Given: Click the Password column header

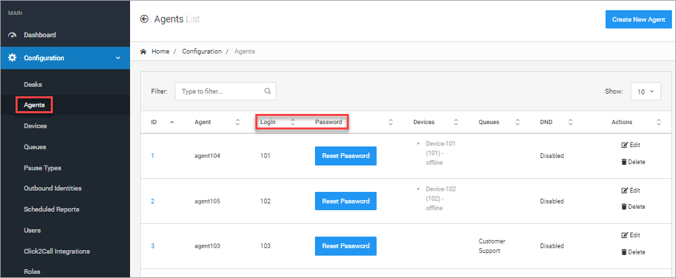Looking at the screenshot, I should pyautogui.click(x=329, y=122).
